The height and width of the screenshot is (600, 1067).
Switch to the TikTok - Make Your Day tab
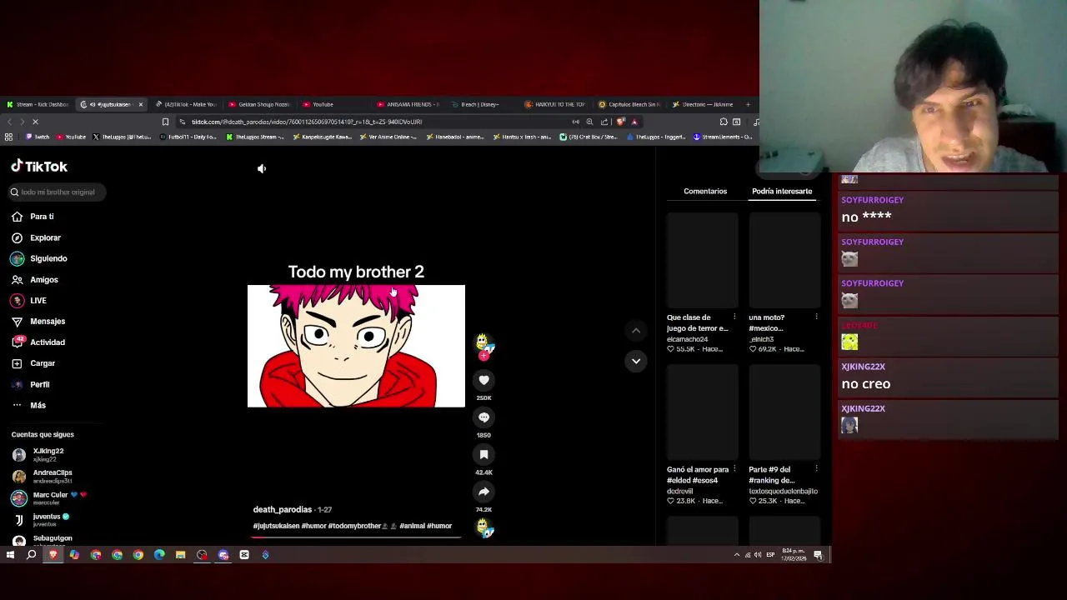tap(187, 104)
